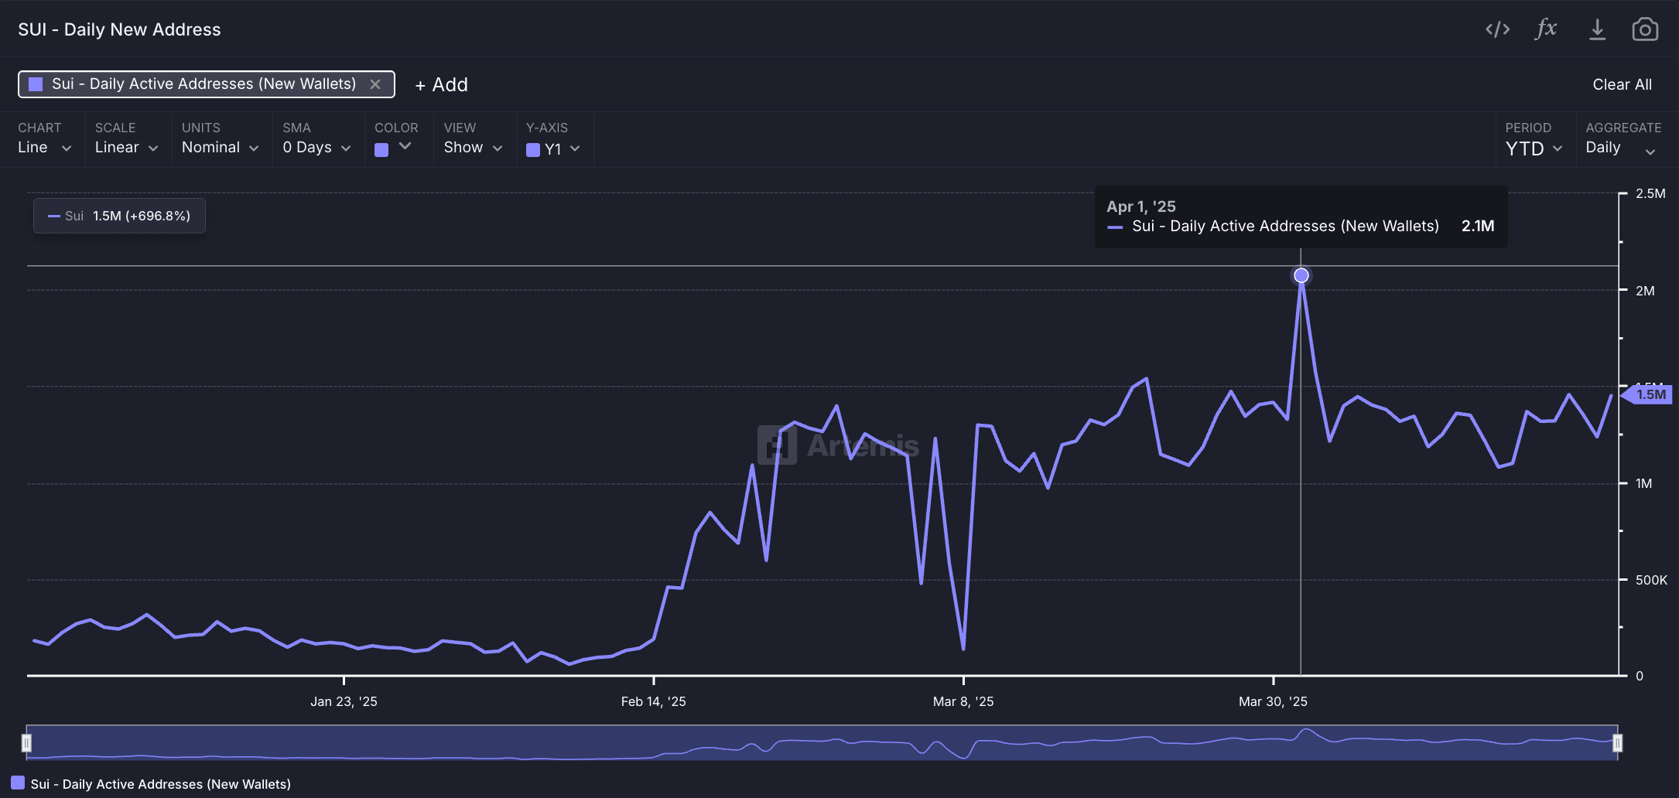The width and height of the screenshot is (1679, 798).
Task: Click the Mar 8, '25 axis label
Action: 963,701
